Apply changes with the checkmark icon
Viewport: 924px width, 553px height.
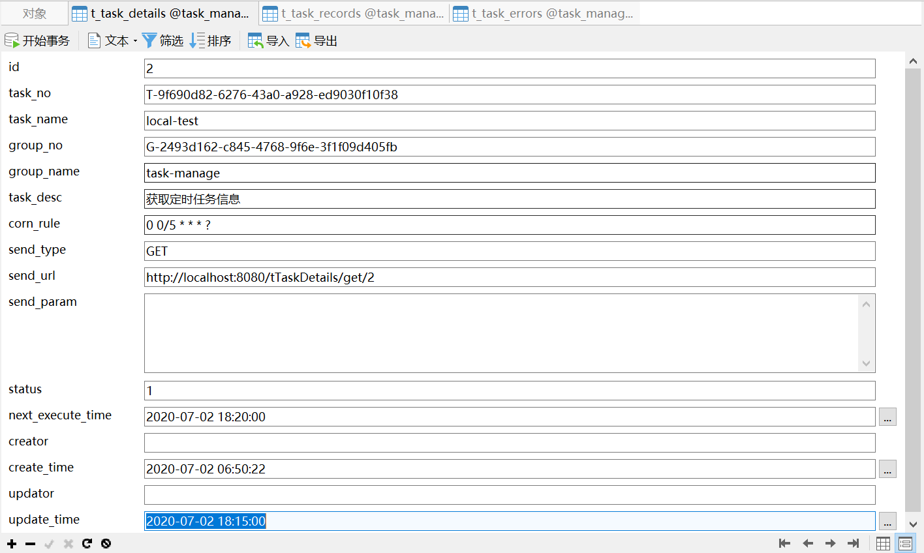coord(49,543)
